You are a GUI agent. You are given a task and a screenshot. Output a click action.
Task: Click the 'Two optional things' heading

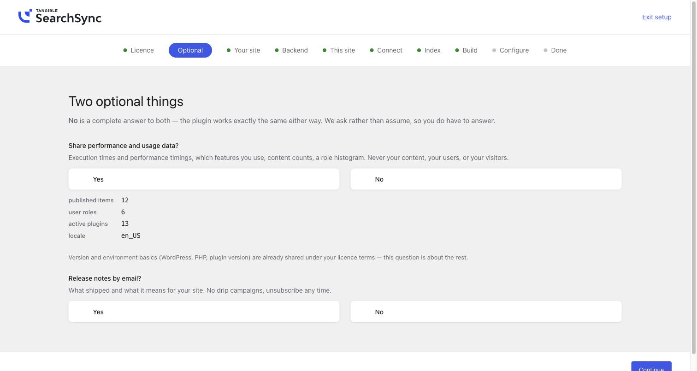coord(126,101)
